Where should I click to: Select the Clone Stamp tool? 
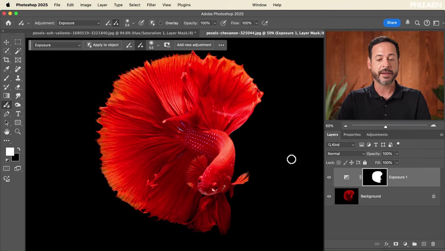tap(18, 78)
